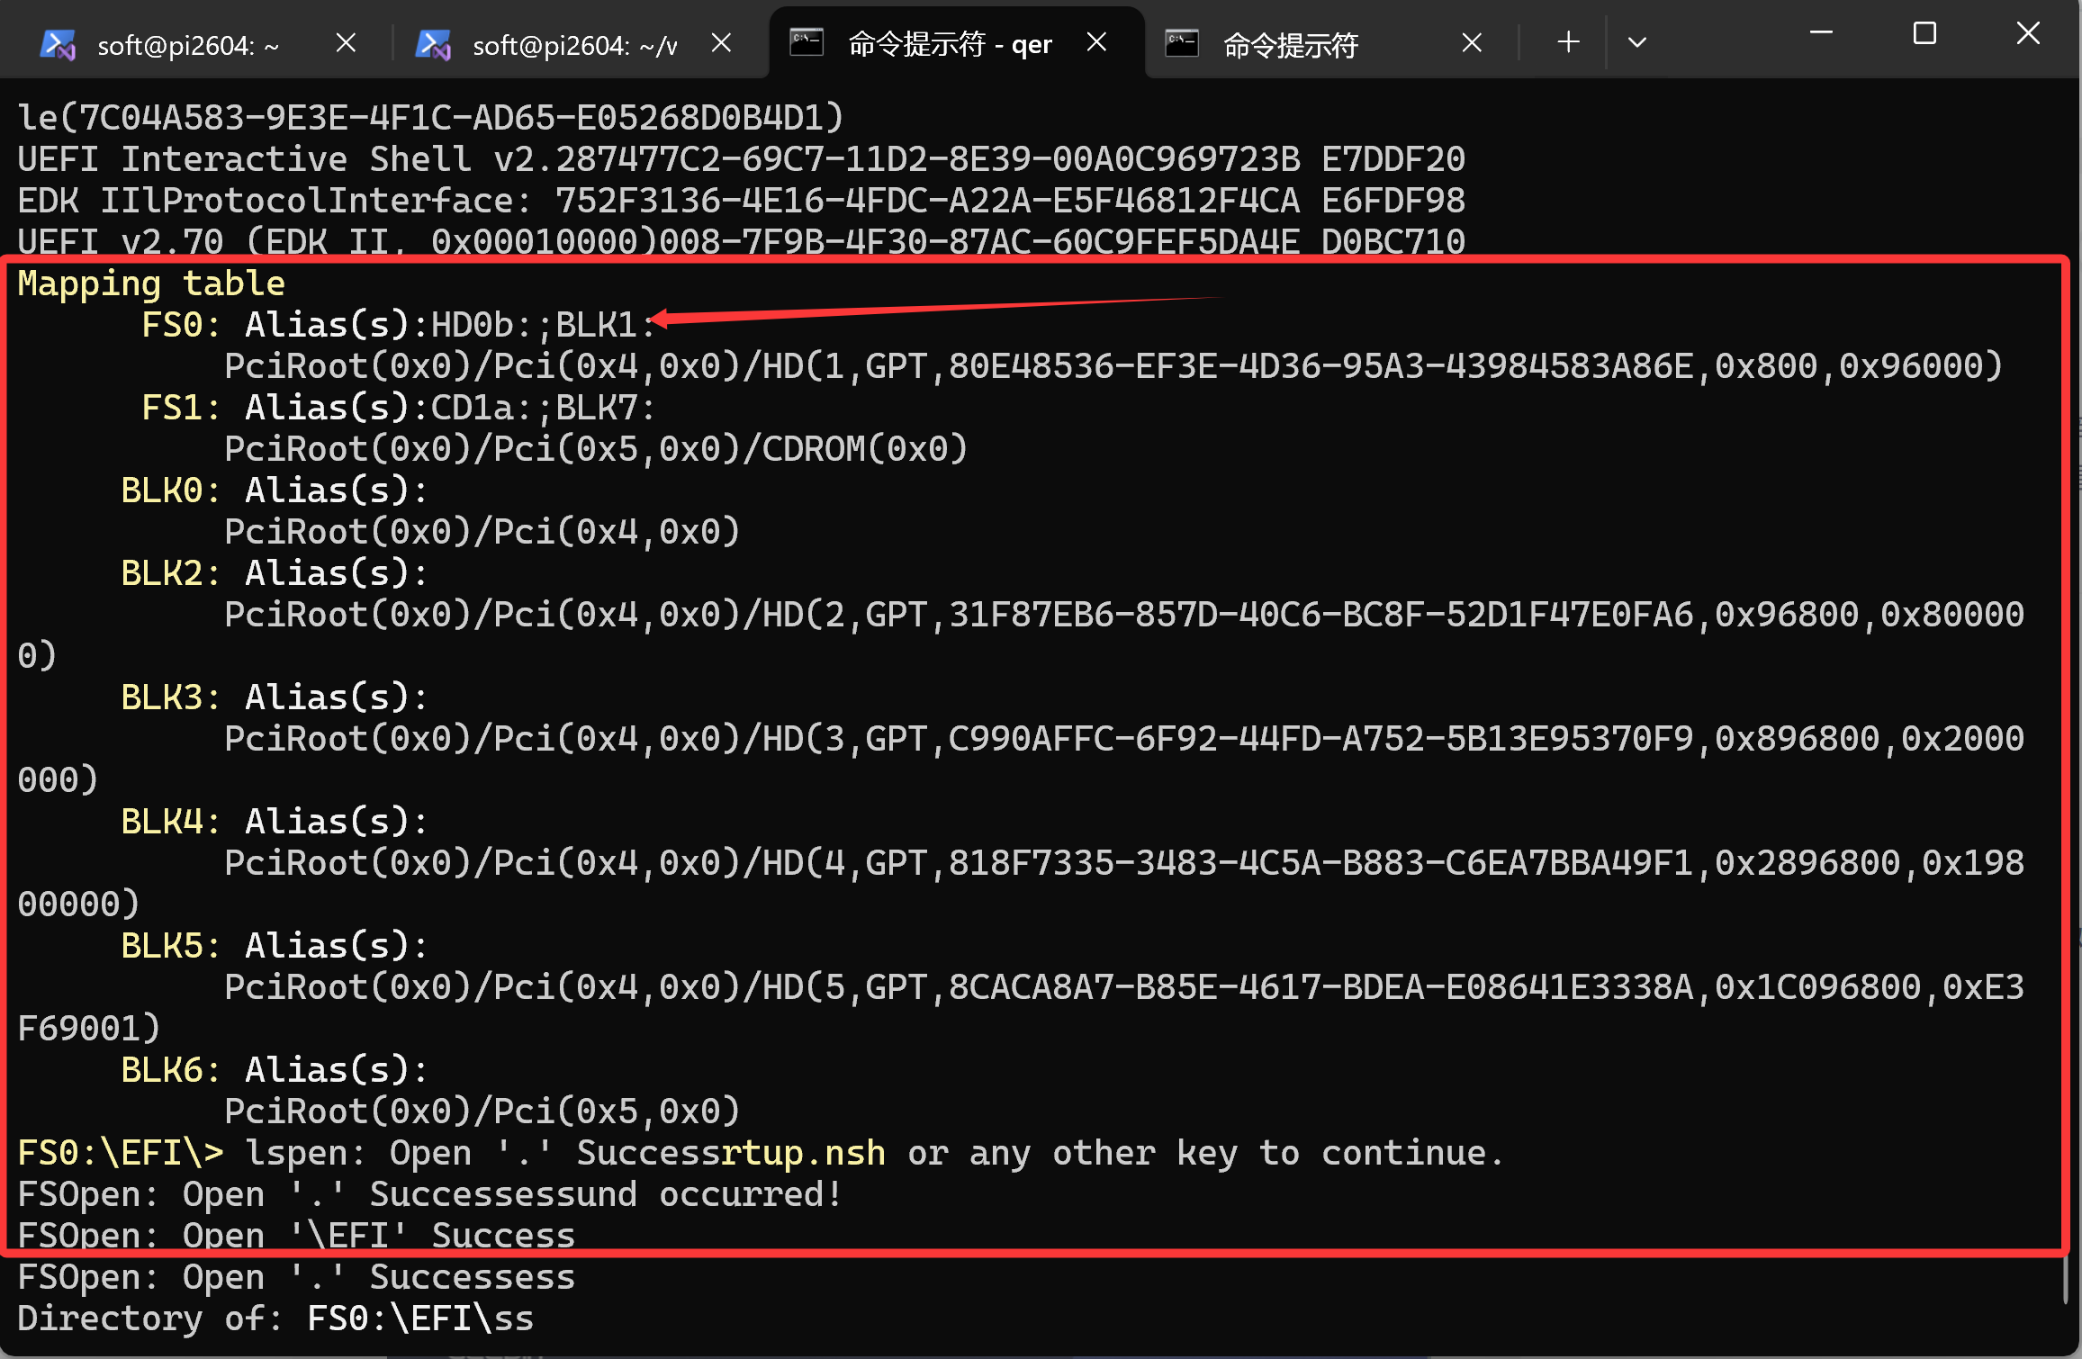This screenshot has height=1359, width=2082.
Task: Close the soft@pi2604: ~/v tab
Action: (x=721, y=42)
